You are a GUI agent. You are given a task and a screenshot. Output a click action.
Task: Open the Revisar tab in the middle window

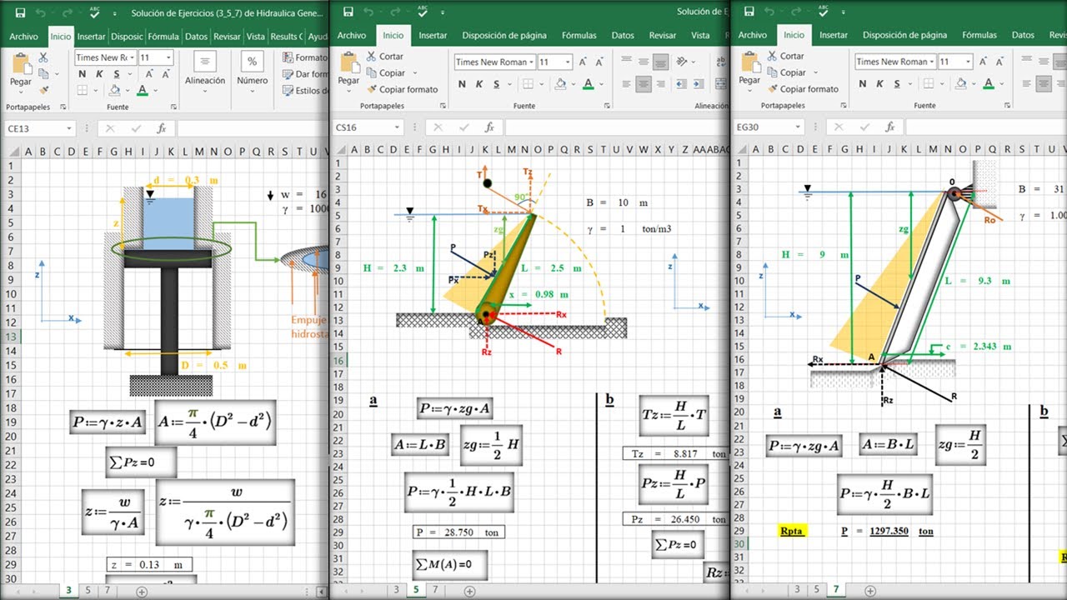[x=663, y=36]
